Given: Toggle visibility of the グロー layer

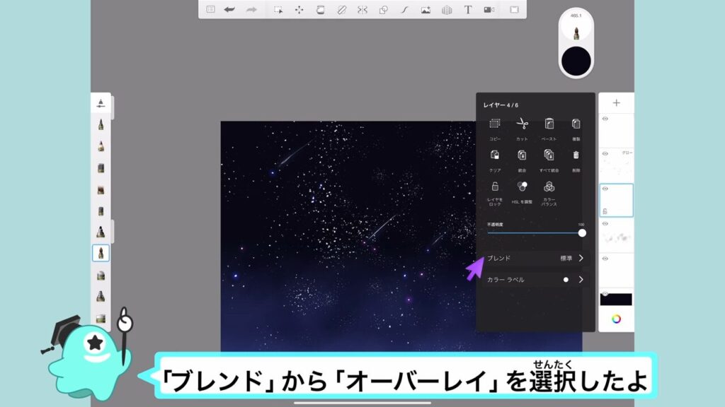Looking at the screenshot, I should click(605, 153).
